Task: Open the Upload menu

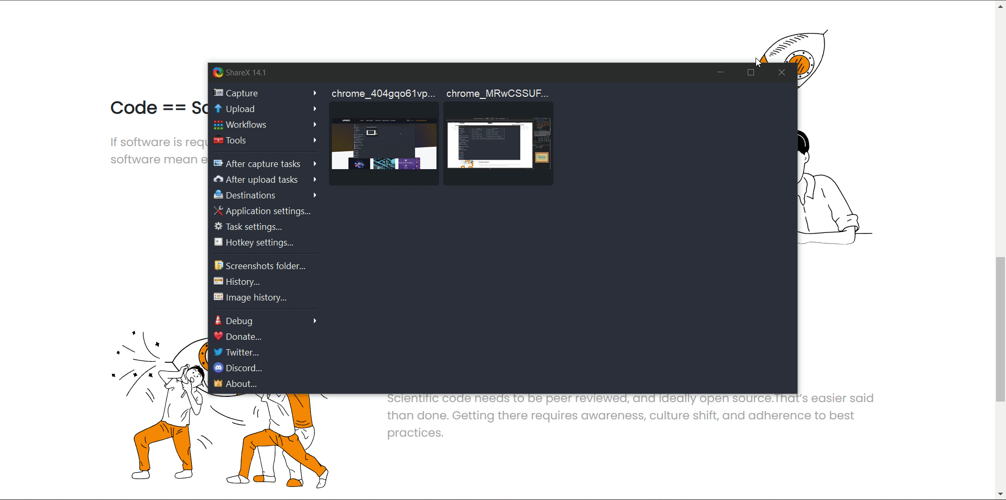Action: 265,109
